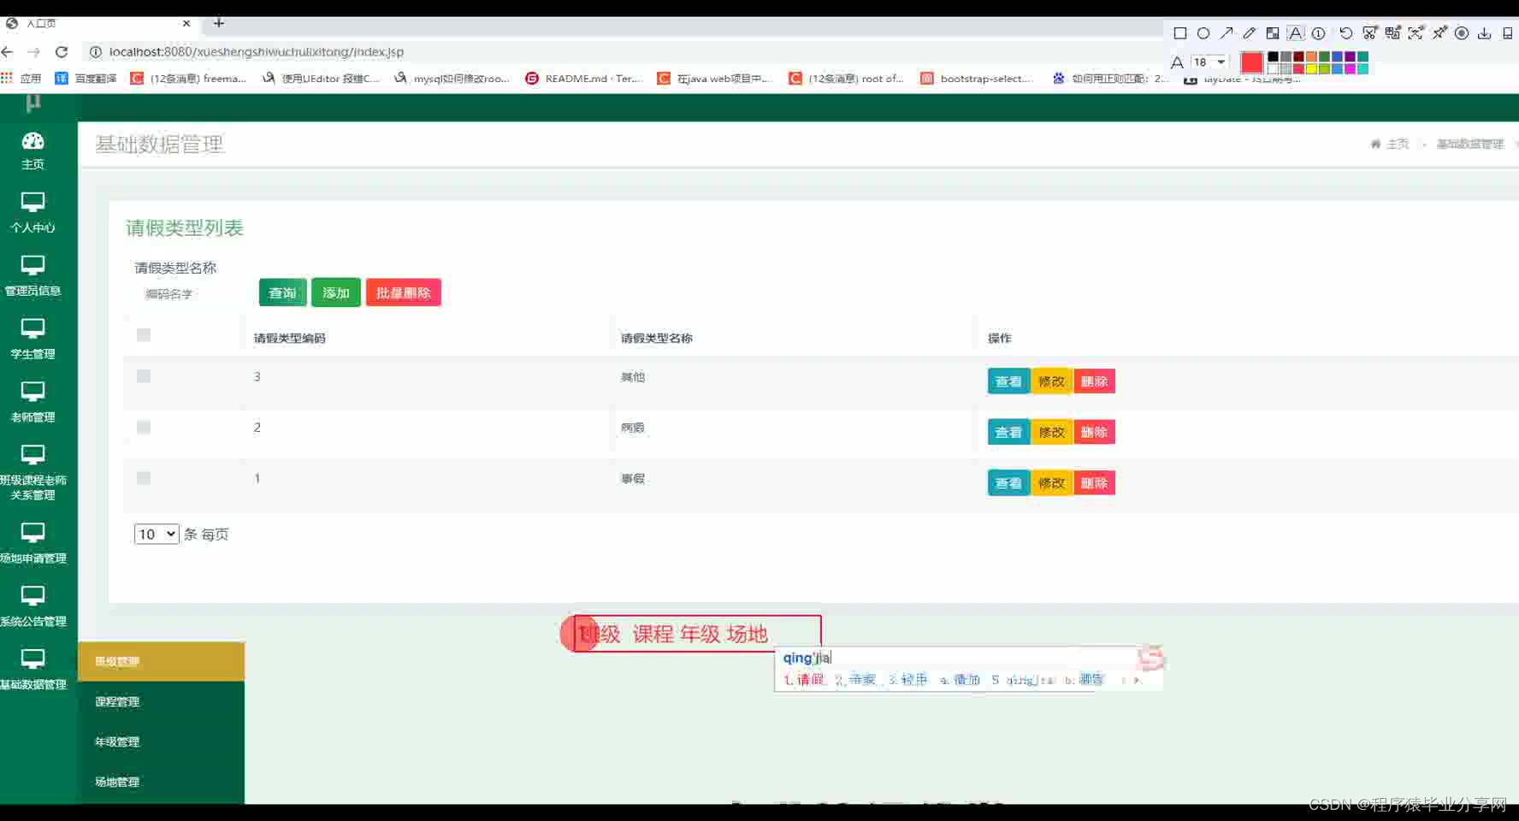The image size is (1519, 821).
Task: Click the translate screenshot tool icon
Action: [x=1393, y=33]
